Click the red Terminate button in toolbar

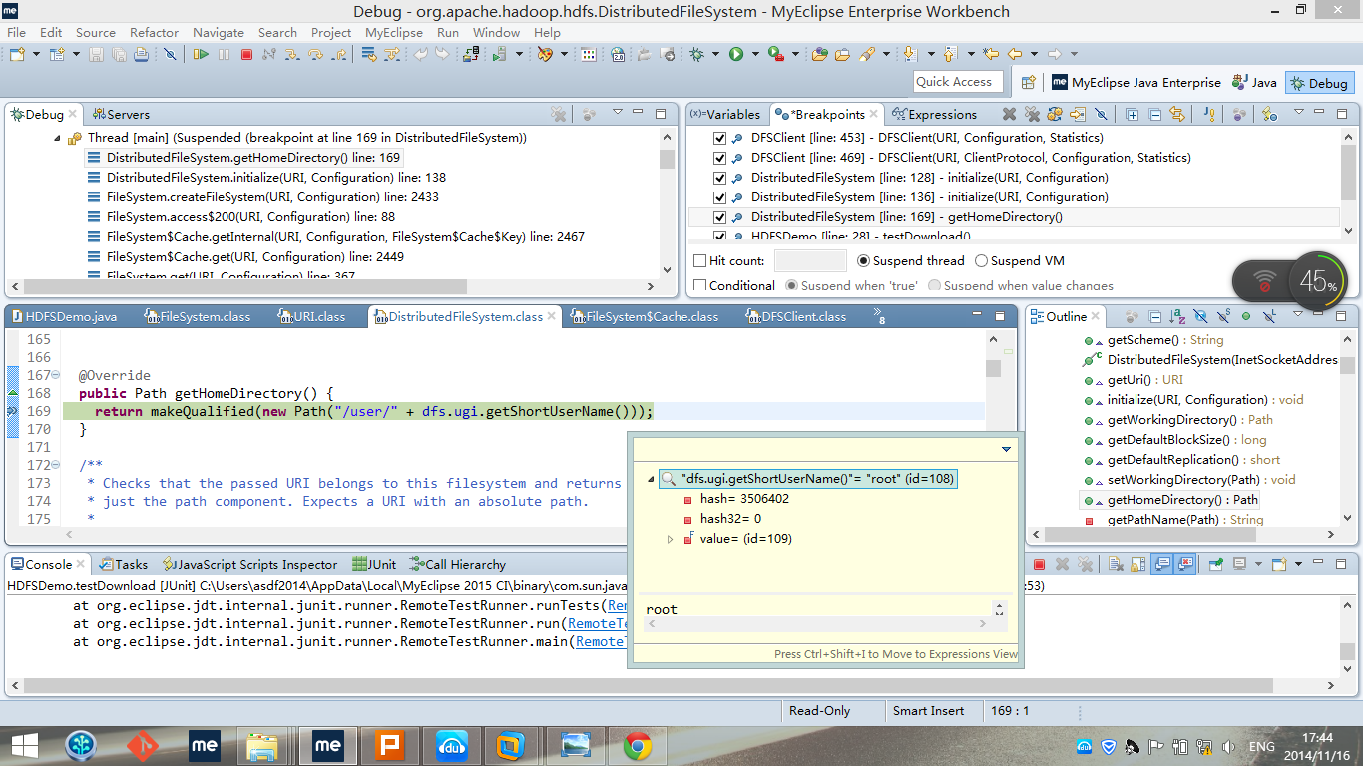[246, 54]
